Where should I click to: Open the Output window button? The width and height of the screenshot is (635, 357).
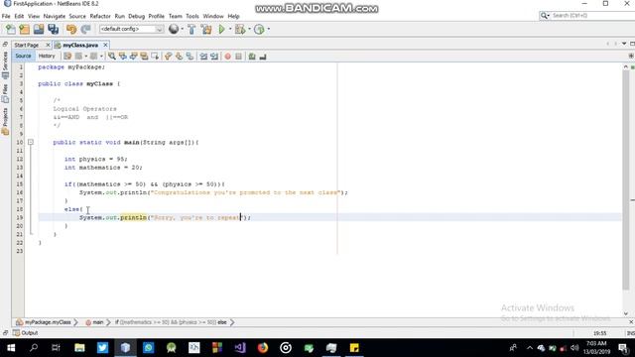pyautogui.click(x=25, y=333)
